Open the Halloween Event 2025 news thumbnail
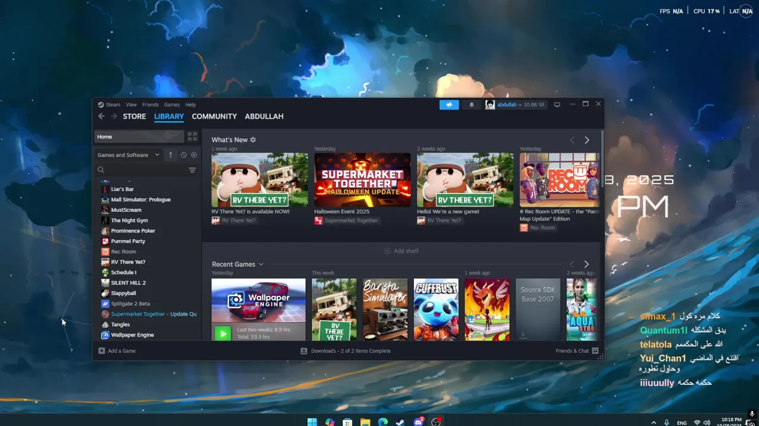The height and width of the screenshot is (426, 759). coord(362,180)
